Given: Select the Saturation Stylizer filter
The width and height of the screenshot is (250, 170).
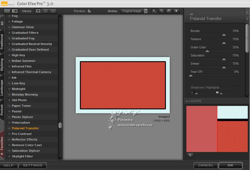Looking at the screenshot, I should [x=26, y=151].
